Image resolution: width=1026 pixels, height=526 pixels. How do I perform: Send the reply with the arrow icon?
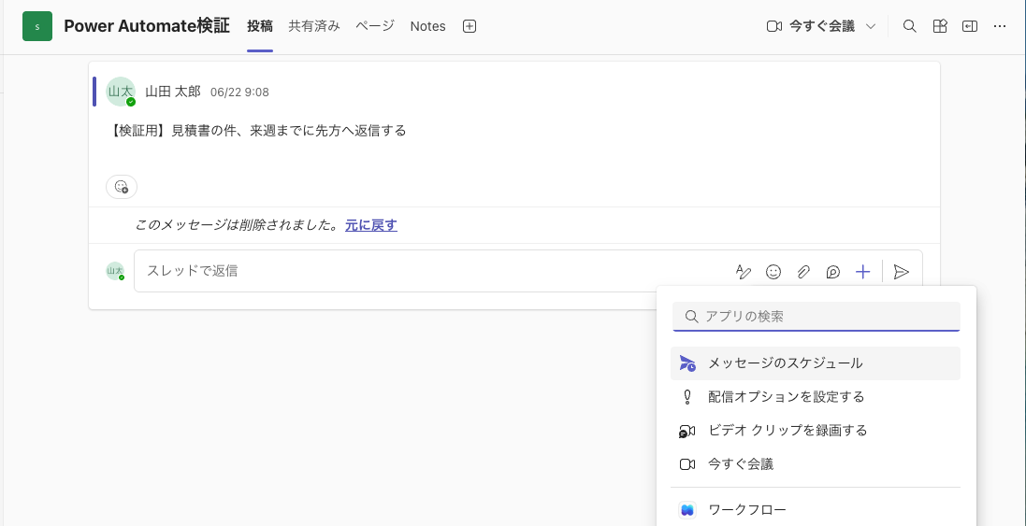coord(902,272)
